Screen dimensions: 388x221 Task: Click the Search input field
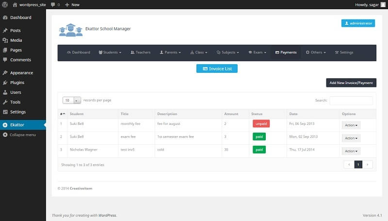[351, 101]
